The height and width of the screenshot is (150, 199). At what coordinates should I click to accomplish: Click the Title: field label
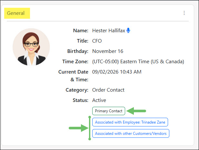pyautogui.click(x=83, y=41)
